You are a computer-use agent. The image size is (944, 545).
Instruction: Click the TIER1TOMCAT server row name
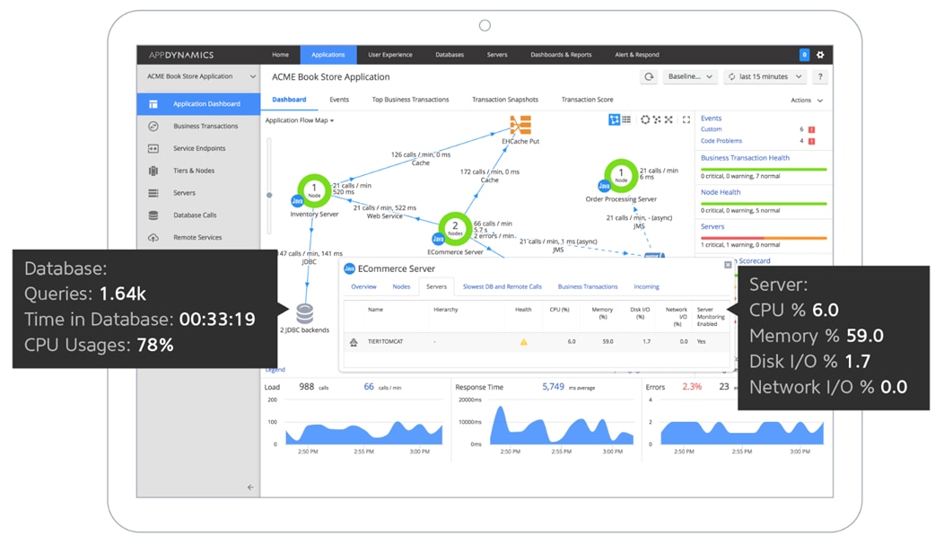(385, 342)
